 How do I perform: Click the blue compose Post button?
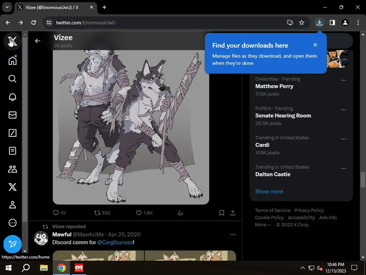coord(13,244)
